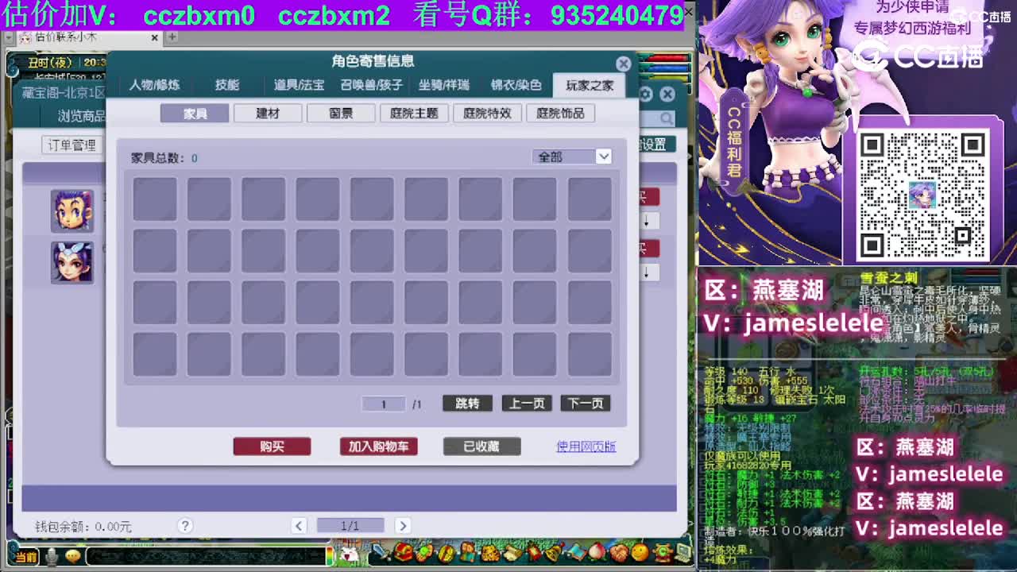This screenshot has height=572, width=1017.
Task: Click the QR code image
Action: point(922,194)
